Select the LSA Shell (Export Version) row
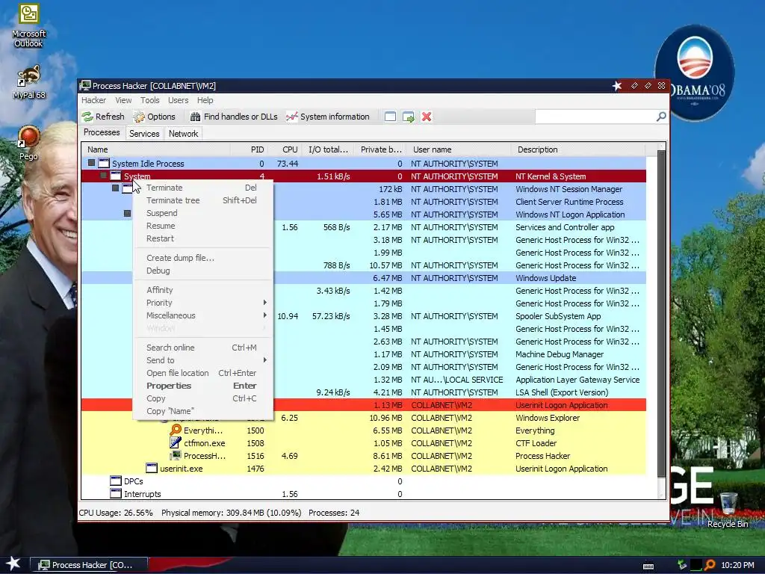The height and width of the screenshot is (574, 765). tap(364, 392)
